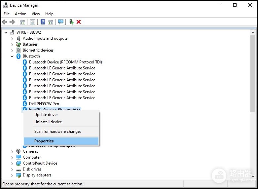Click the red X uninstall device icon
Image resolution: width=258 pixels, height=189 pixels.
[x=79, y=22]
